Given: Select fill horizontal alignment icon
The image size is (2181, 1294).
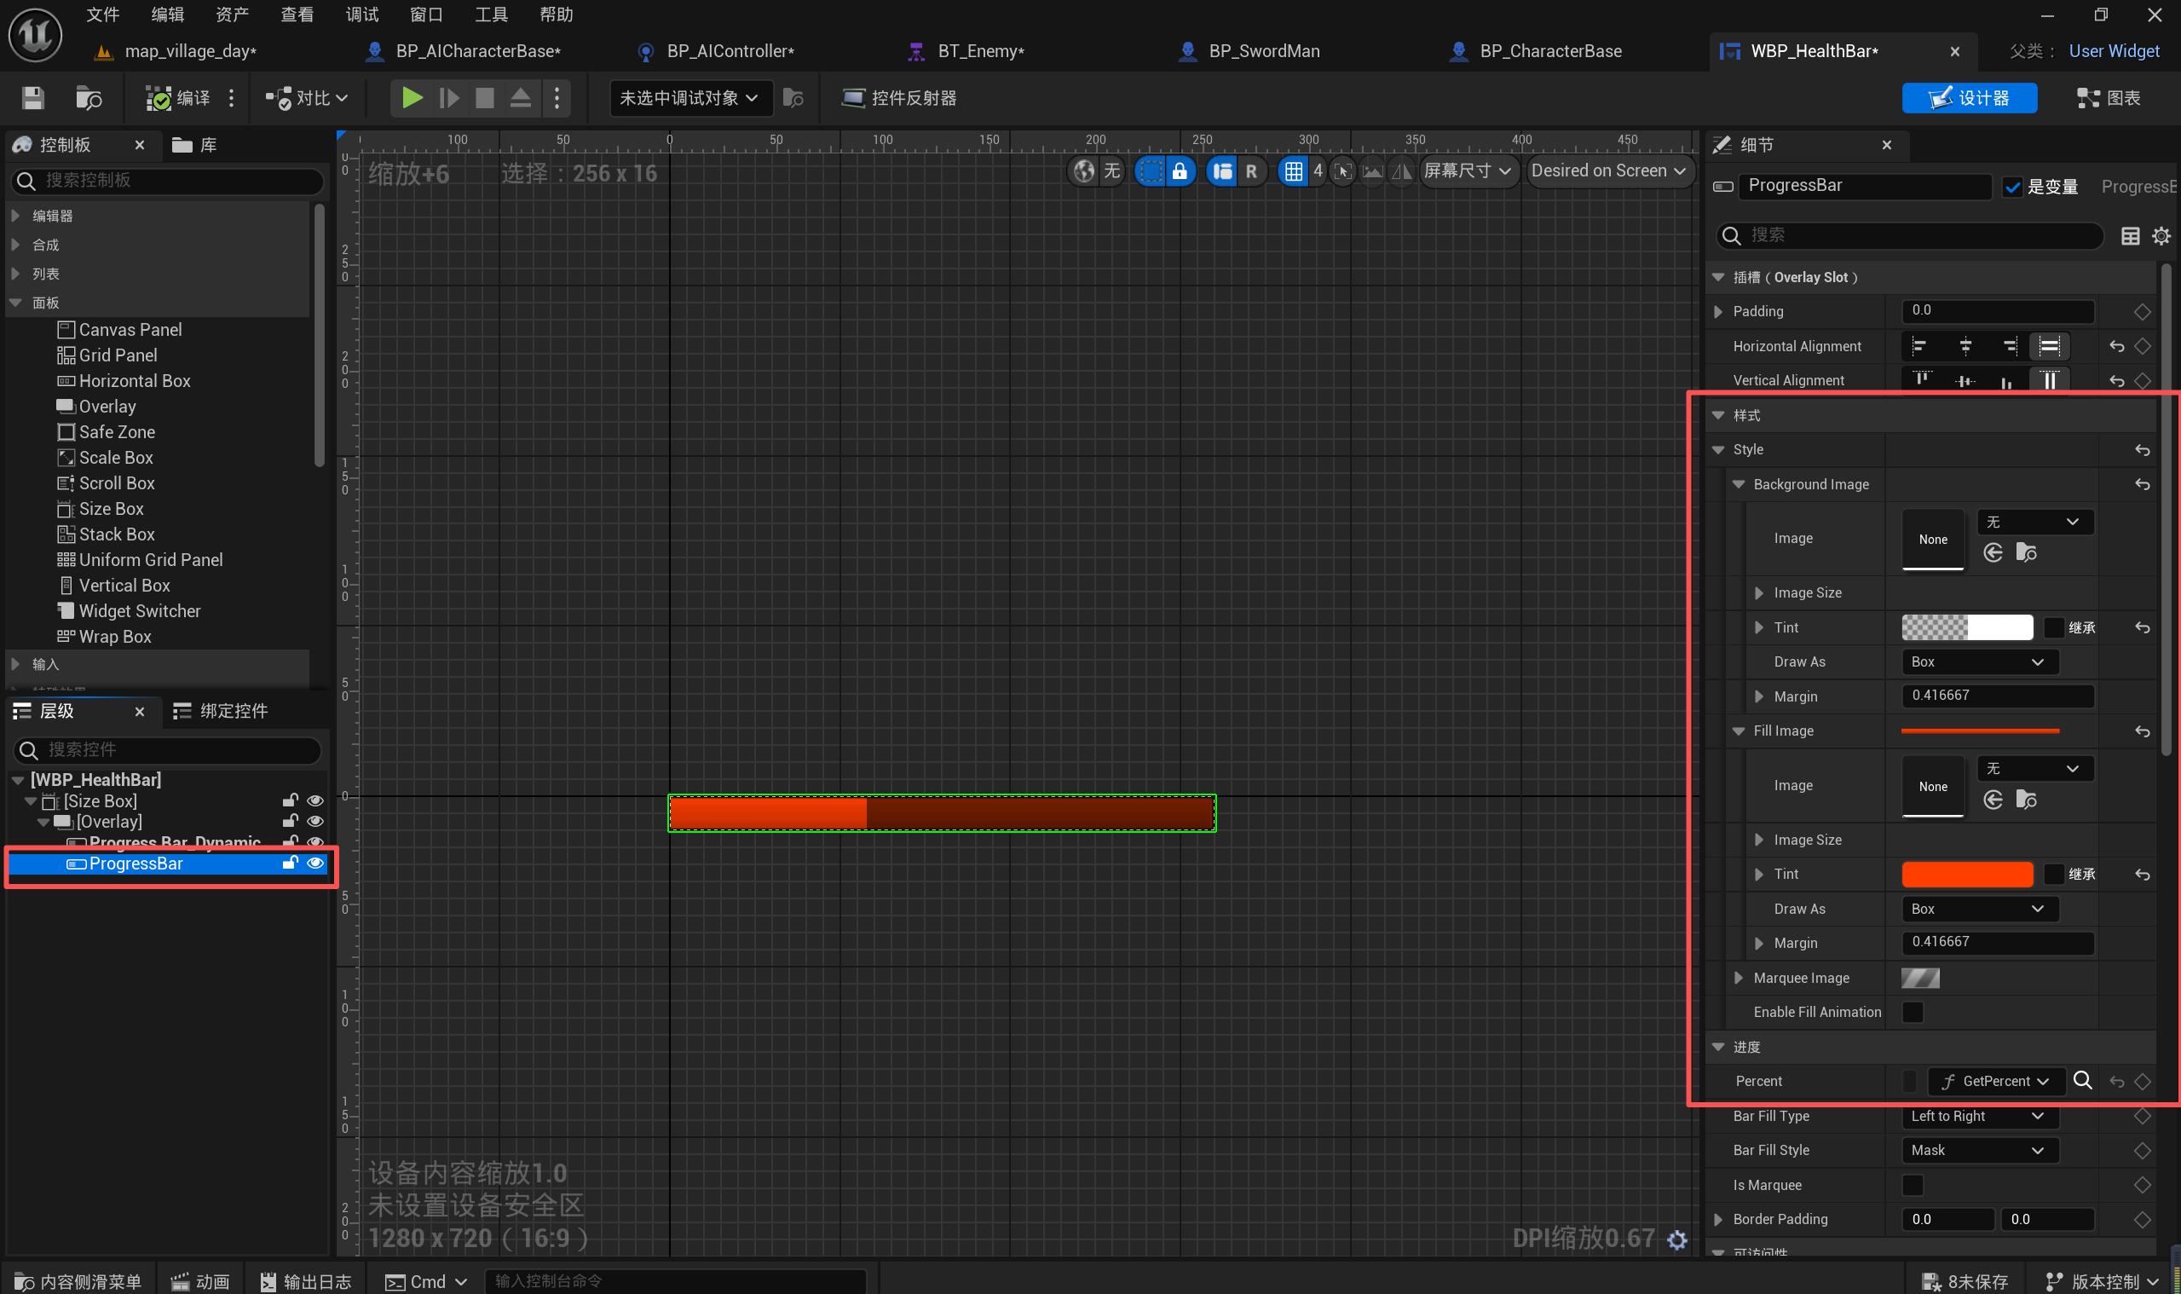Looking at the screenshot, I should pyautogui.click(x=2050, y=346).
